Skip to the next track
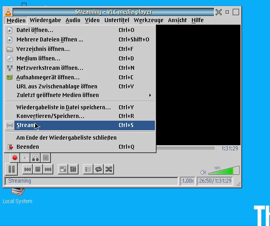 (x=48, y=169)
